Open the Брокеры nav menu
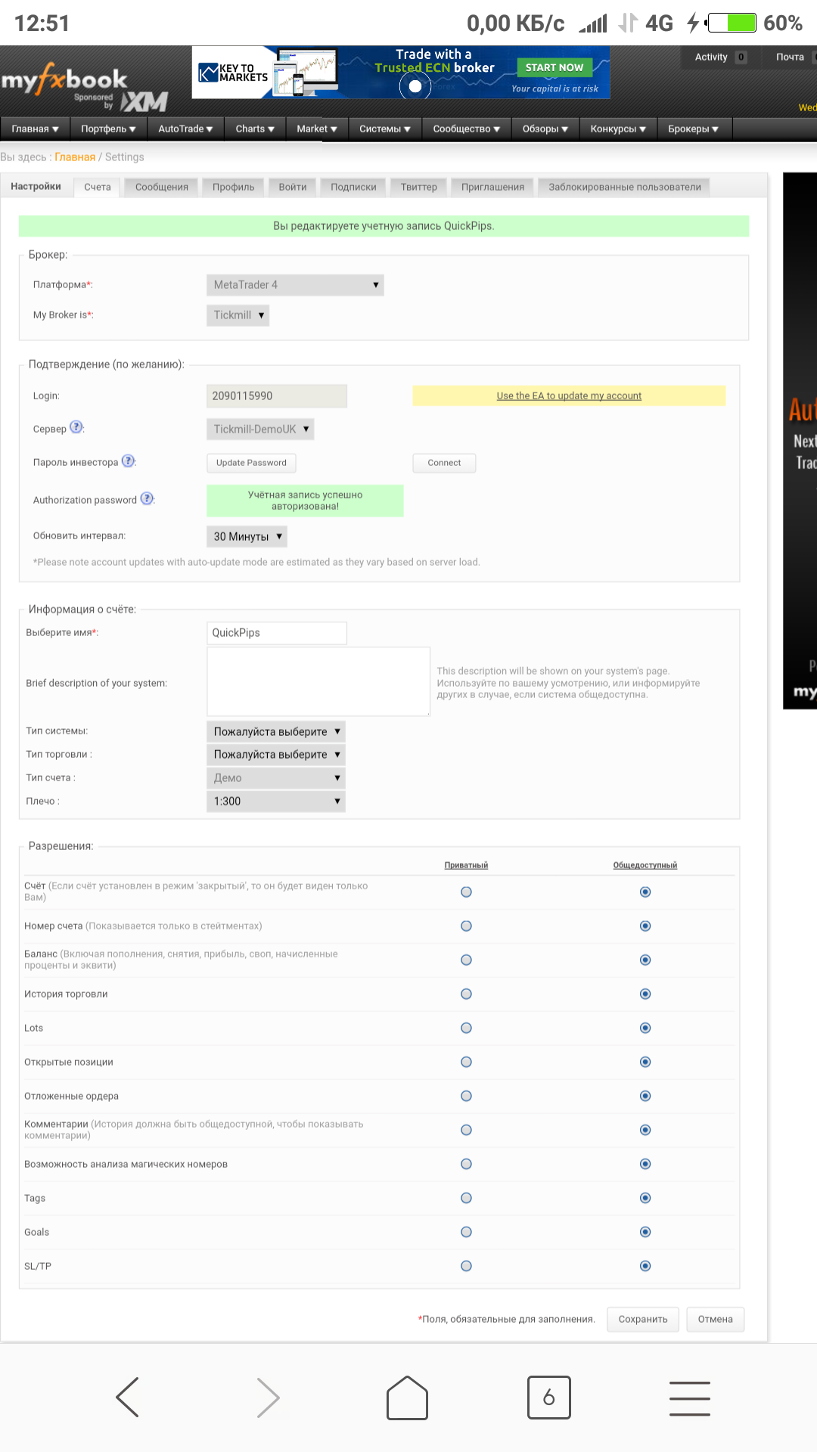This screenshot has height=1452, width=817. 693,129
